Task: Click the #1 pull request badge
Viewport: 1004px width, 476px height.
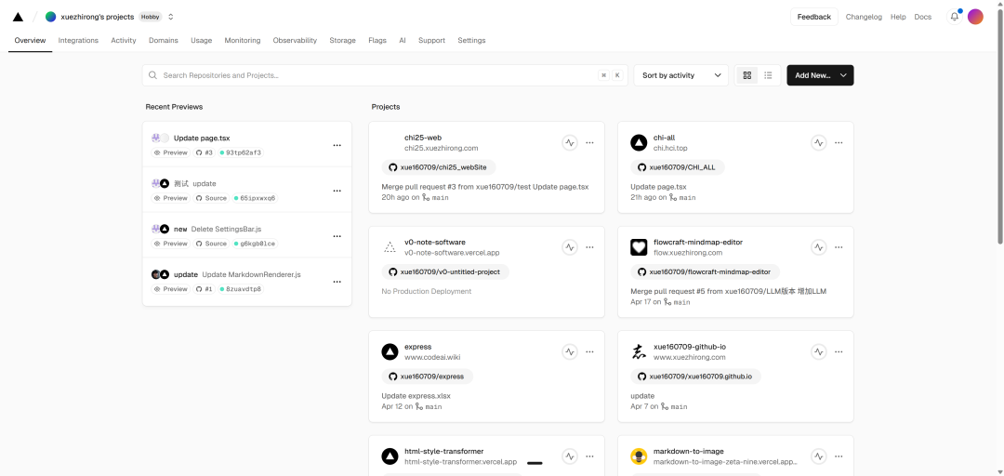Action: (x=205, y=289)
